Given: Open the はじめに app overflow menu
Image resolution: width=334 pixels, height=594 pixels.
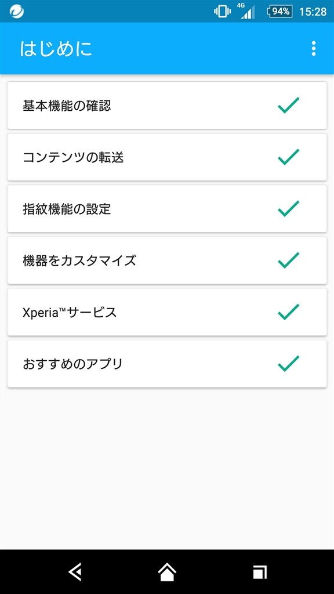Looking at the screenshot, I should 314,49.
